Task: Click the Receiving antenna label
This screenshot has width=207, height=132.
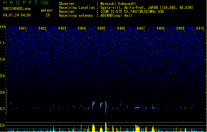Action: 76,16
